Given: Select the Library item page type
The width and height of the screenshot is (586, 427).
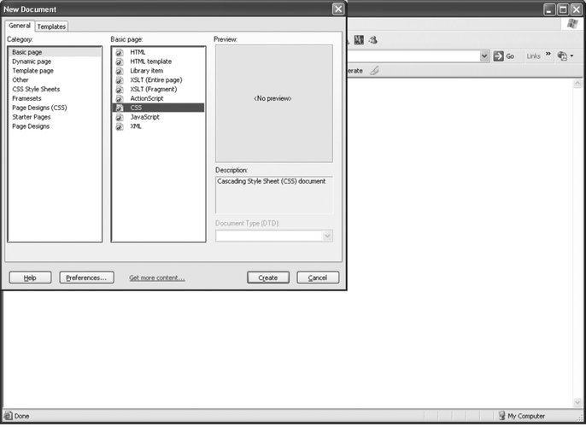Looking at the screenshot, I should tap(147, 71).
